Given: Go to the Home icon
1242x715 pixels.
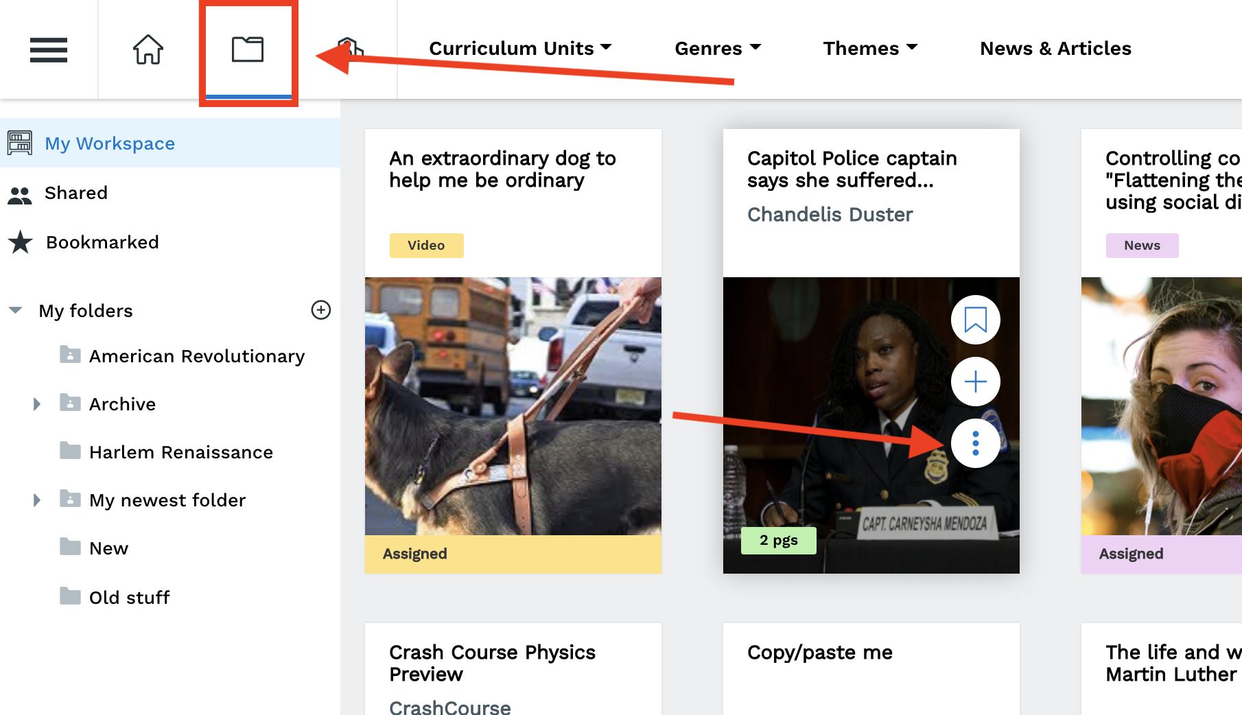Looking at the screenshot, I should click(148, 49).
